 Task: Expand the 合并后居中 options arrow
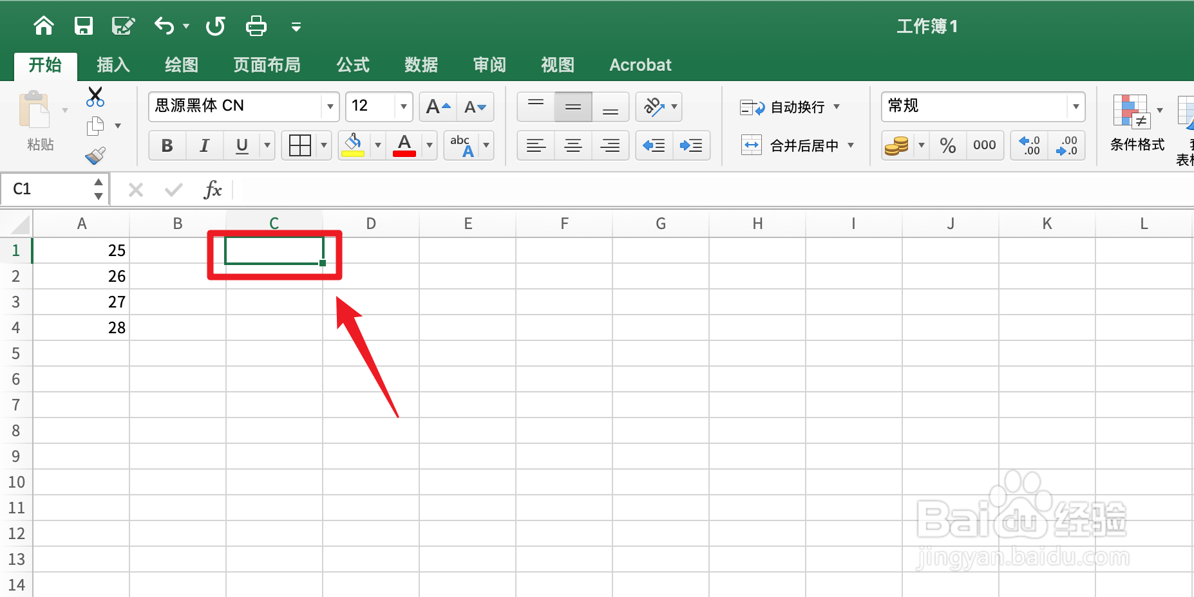(851, 145)
